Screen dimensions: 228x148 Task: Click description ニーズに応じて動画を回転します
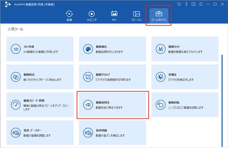[186, 108]
